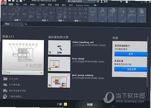
Task: Click the help question mark icon
Action: coord(127,2)
